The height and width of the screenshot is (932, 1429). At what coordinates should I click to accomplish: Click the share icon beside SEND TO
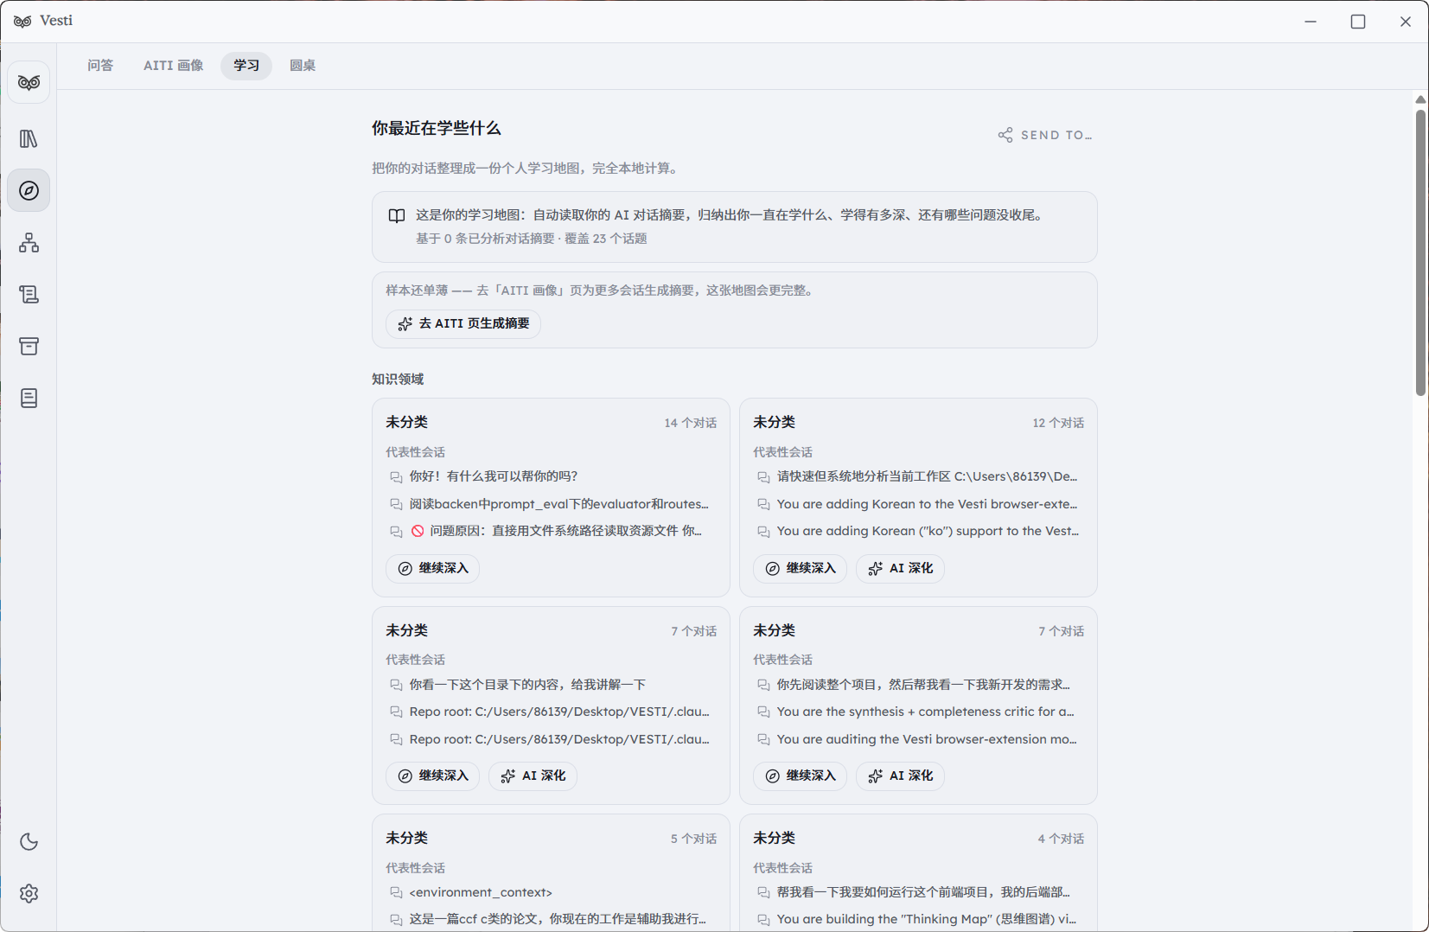click(1005, 135)
